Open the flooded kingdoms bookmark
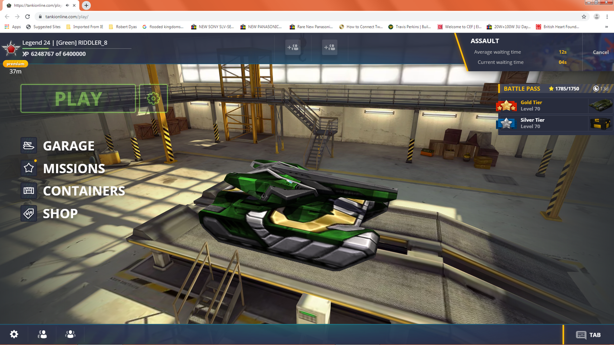This screenshot has height=345, width=614. pyautogui.click(x=163, y=27)
